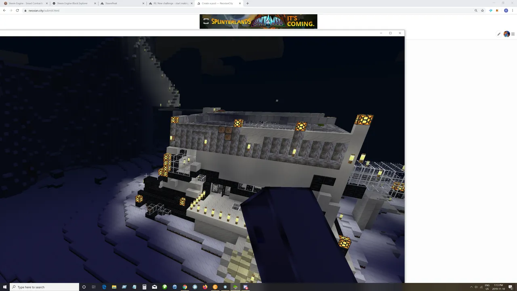The width and height of the screenshot is (517, 291).
Task: Launch Microsoft Edge from taskbar
Action: click(x=104, y=287)
